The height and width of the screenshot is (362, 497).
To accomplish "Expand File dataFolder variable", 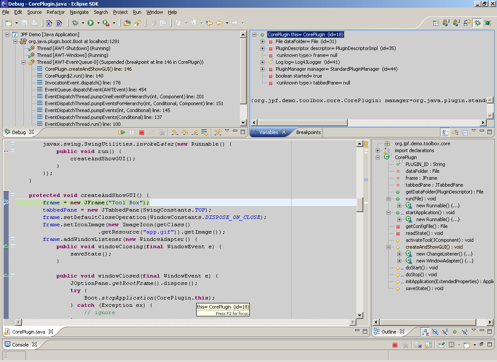I will click(x=262, y=41).
